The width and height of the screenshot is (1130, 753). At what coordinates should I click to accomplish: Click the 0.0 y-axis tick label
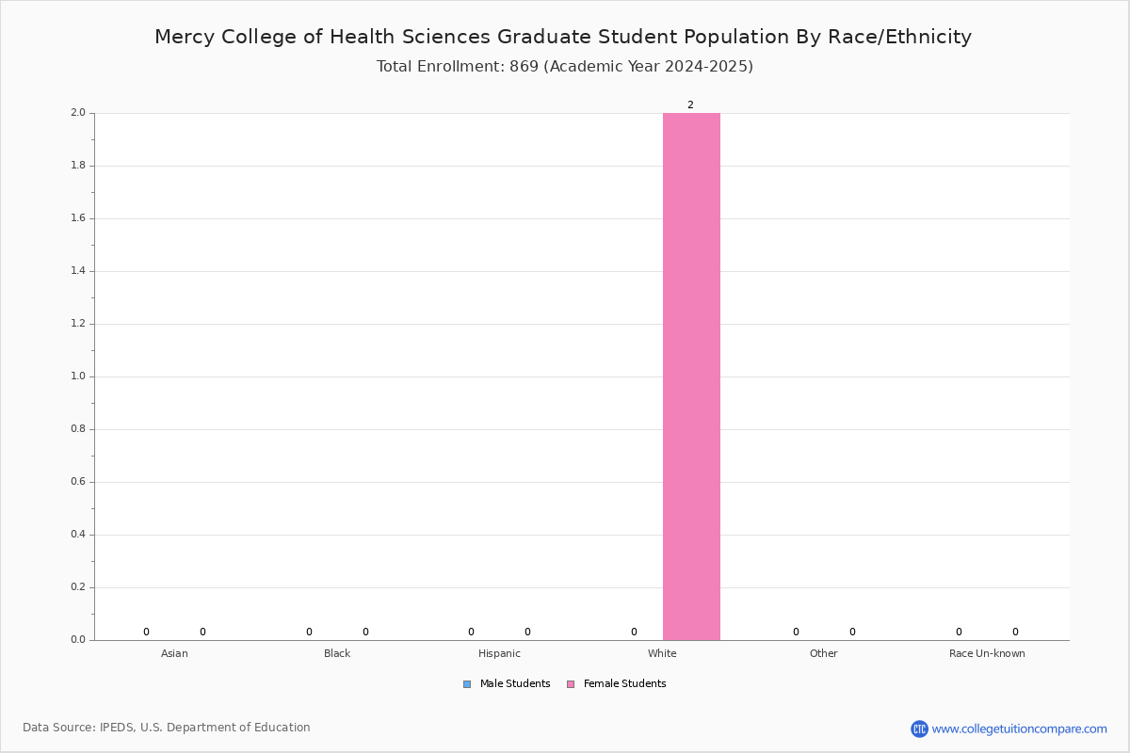click(77, 640)
